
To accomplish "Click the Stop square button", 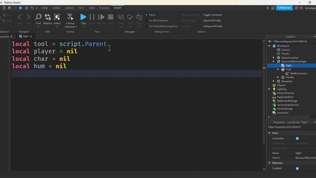I will point(111,17).
